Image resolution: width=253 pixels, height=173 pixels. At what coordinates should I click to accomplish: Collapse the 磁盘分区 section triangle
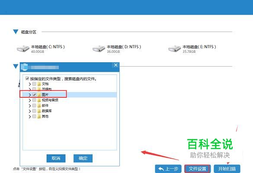(16, 32)
